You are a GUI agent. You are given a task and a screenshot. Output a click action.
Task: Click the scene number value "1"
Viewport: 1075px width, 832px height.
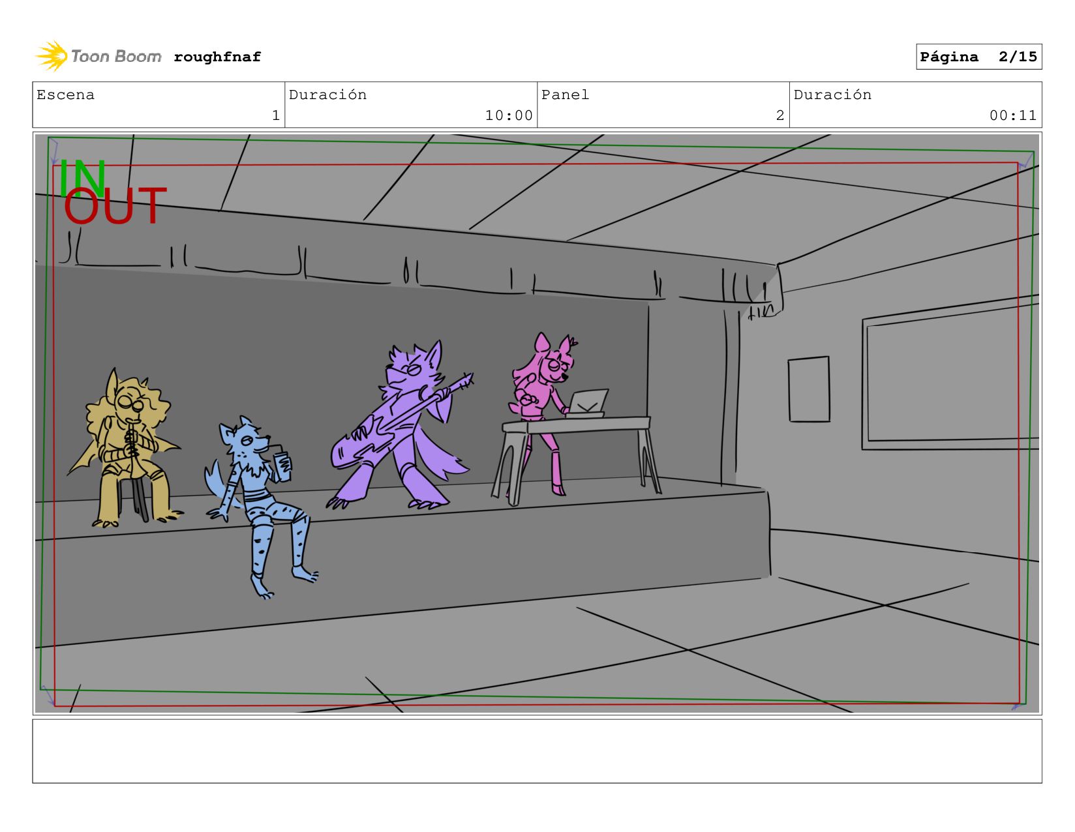[276, 115]
